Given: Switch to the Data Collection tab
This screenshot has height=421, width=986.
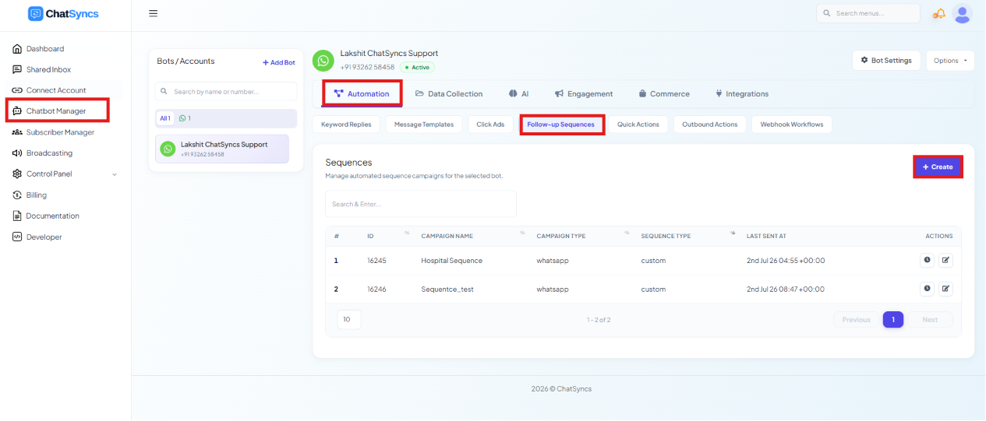Looking at the screenshot, I should 449,93.
